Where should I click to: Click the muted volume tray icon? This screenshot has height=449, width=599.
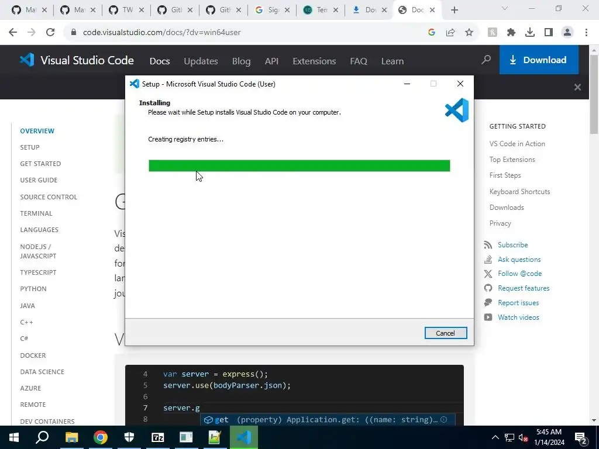point(523,437)
